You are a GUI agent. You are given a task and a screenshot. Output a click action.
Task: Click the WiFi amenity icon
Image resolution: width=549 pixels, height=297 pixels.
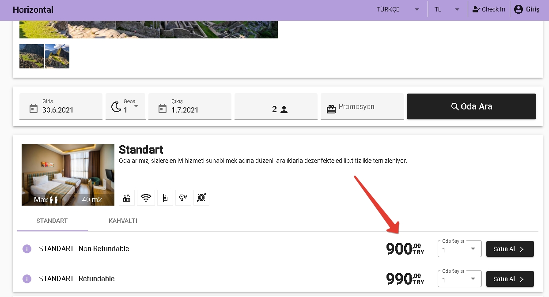[x=145, y=198]
